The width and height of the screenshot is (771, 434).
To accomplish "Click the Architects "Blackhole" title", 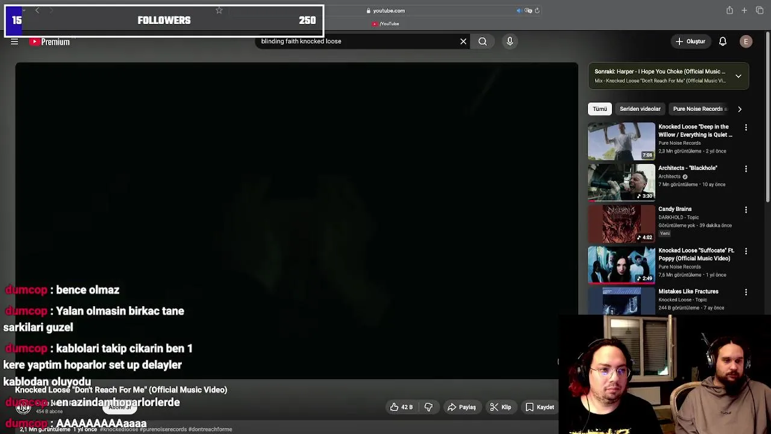I will (688, 168).
